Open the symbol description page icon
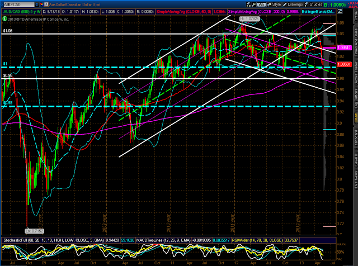The height and width of the screenshot is (266, 358). click(x=46, y=4)
